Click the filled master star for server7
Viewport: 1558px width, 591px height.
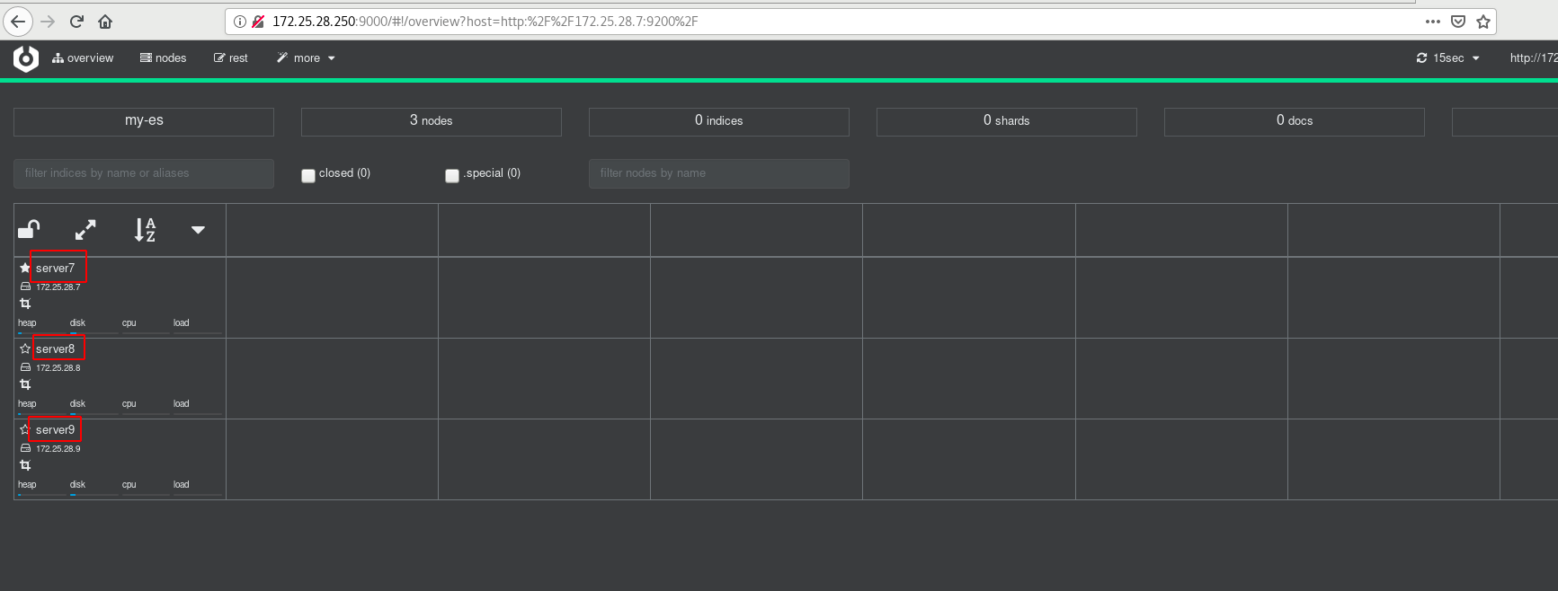[x=25, y=268]
